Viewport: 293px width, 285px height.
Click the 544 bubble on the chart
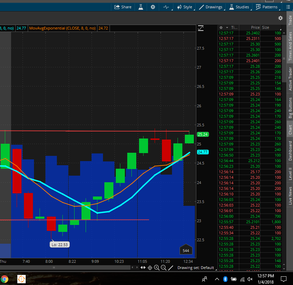(186, 250)
